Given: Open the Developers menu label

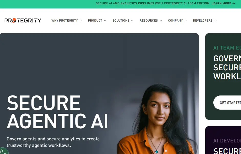Looking at the screenshot, I should coord(203,21).
